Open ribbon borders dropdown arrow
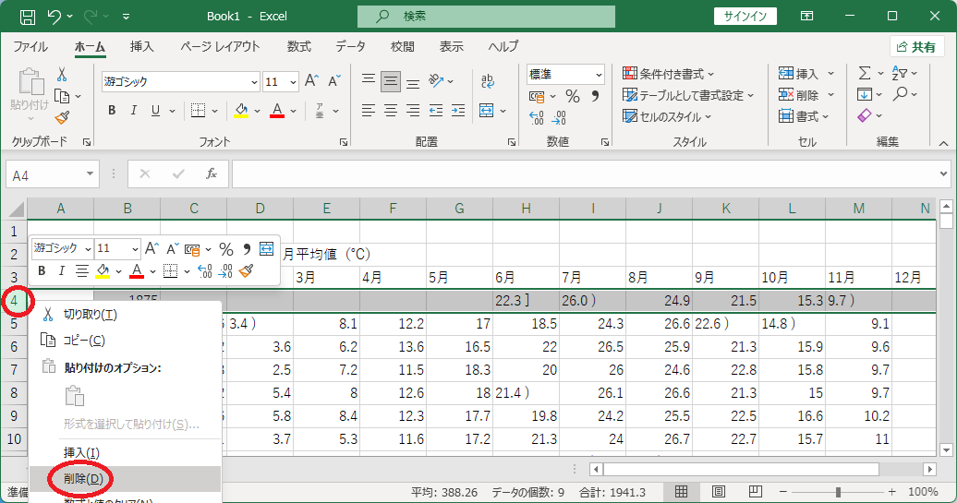The image size is (957, 503). 215,111
